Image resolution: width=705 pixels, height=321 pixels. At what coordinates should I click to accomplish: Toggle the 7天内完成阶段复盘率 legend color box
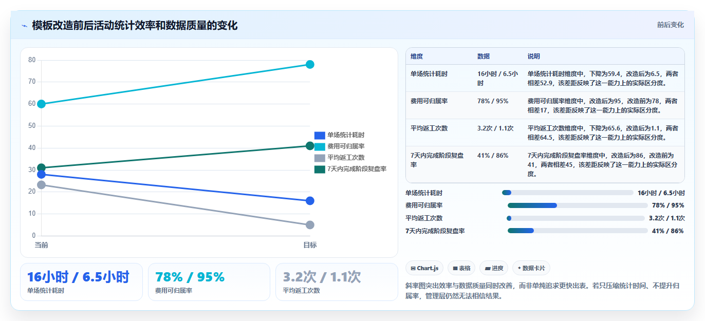point(320,169)
